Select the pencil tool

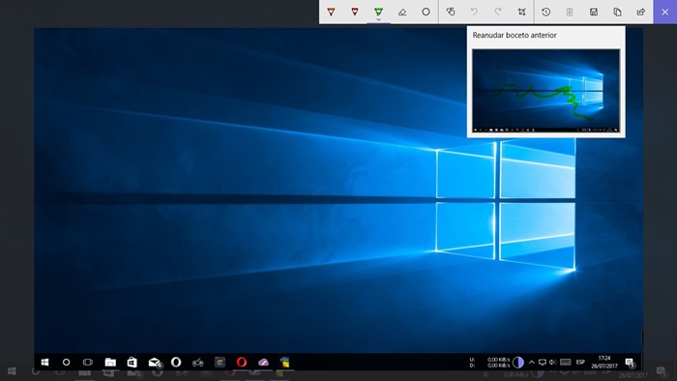pos(355,12)
